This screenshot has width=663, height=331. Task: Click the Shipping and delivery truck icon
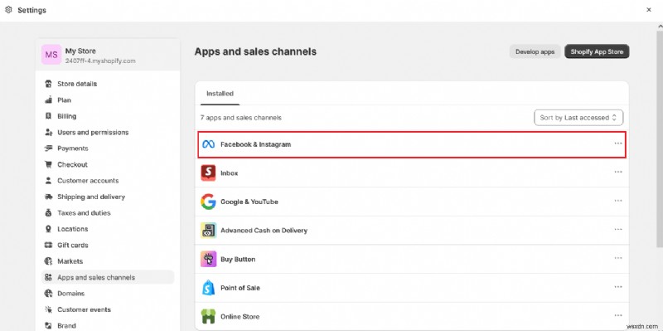pos(48,197)
